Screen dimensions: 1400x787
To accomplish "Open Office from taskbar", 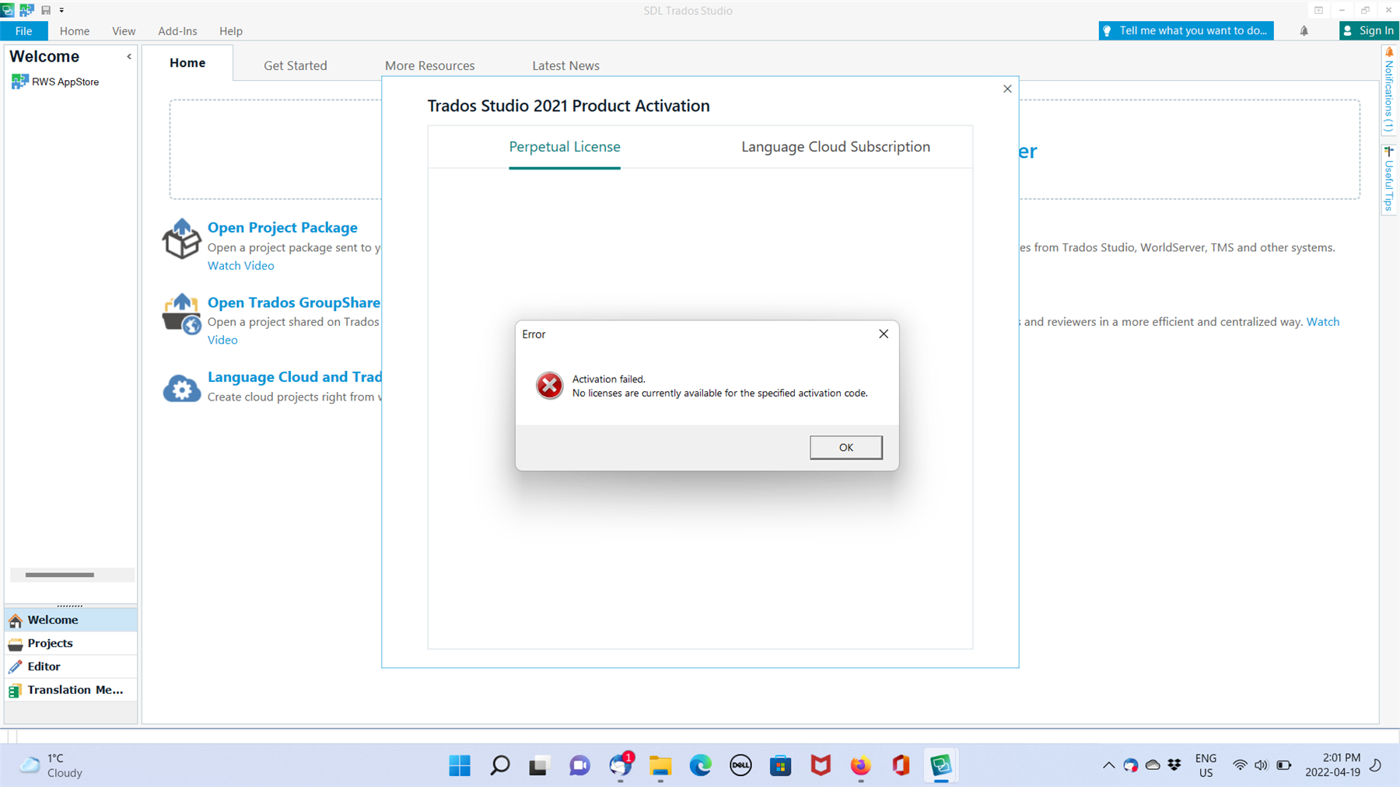I will 901,766.
